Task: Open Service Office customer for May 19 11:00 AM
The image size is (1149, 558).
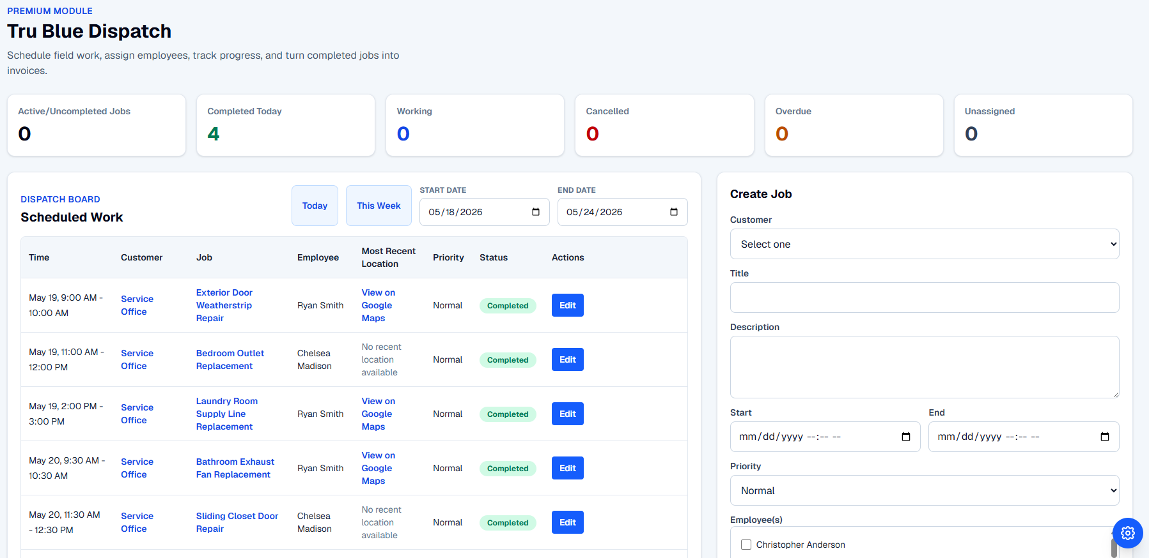Action: click(137, 359)
